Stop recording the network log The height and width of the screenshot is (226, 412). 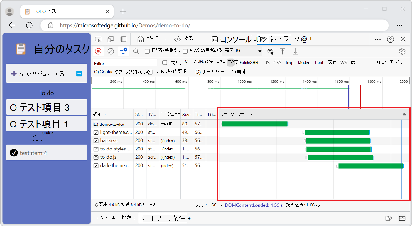click(x=98, y=51)
